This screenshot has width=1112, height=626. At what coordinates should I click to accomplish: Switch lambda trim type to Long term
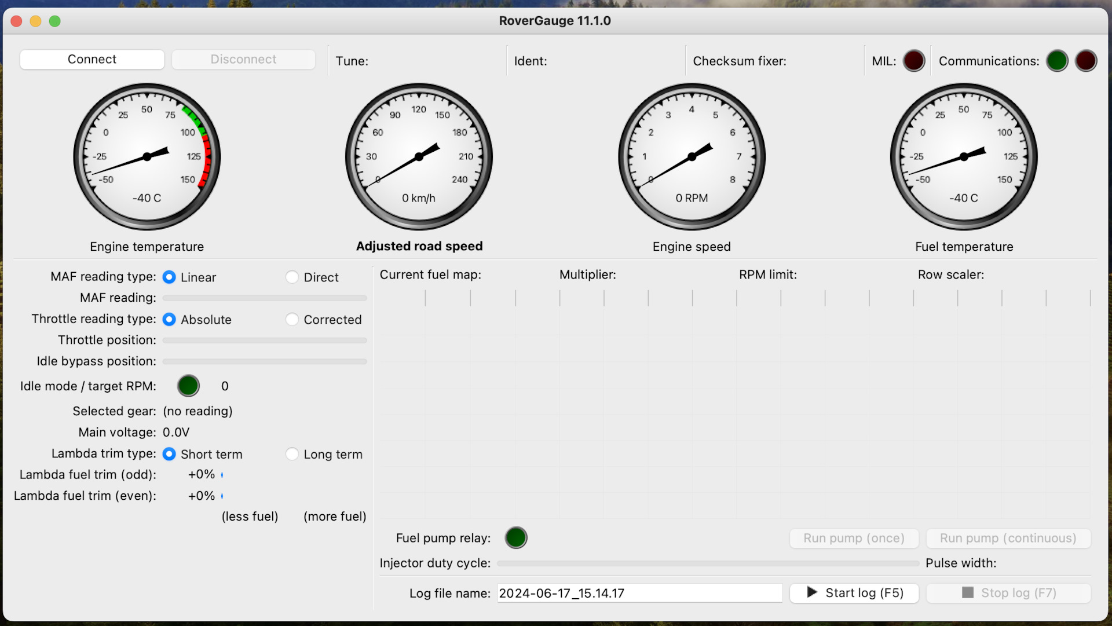click(292, 455)
